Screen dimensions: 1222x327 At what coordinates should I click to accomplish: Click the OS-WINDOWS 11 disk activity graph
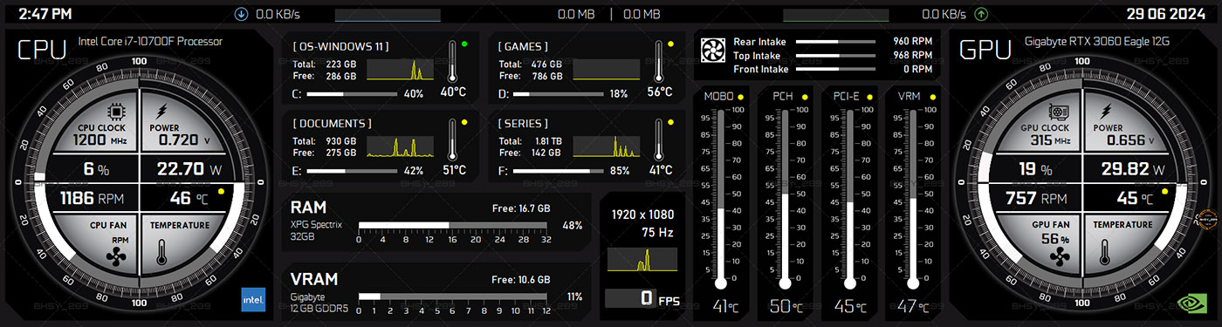click(399, 70)
